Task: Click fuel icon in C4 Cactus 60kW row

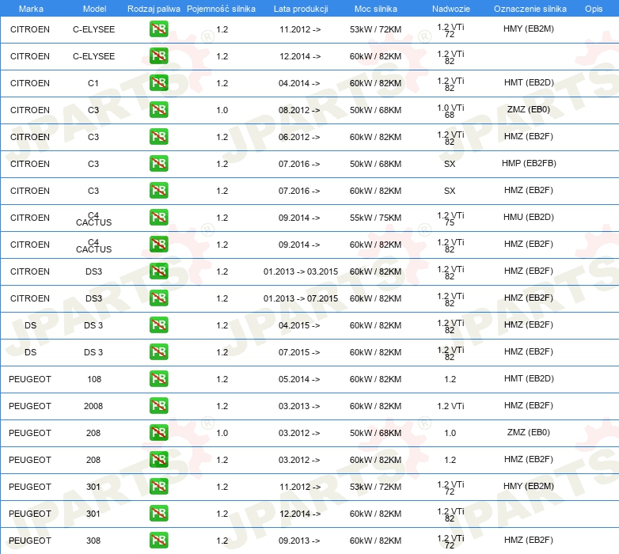Action: (x=158, y=245)
